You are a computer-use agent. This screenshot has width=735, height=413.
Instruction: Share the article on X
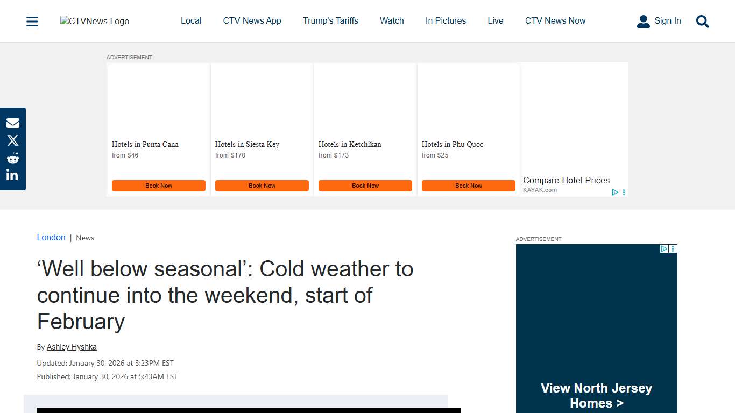pos(12,140)
